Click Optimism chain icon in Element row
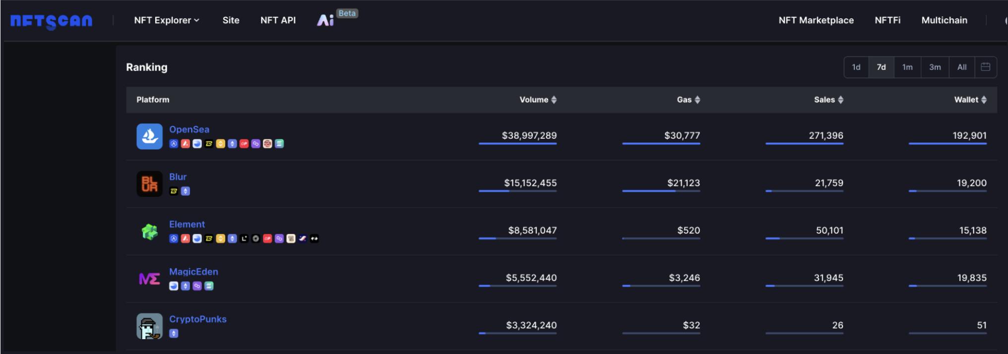 (x=267, y=238)
